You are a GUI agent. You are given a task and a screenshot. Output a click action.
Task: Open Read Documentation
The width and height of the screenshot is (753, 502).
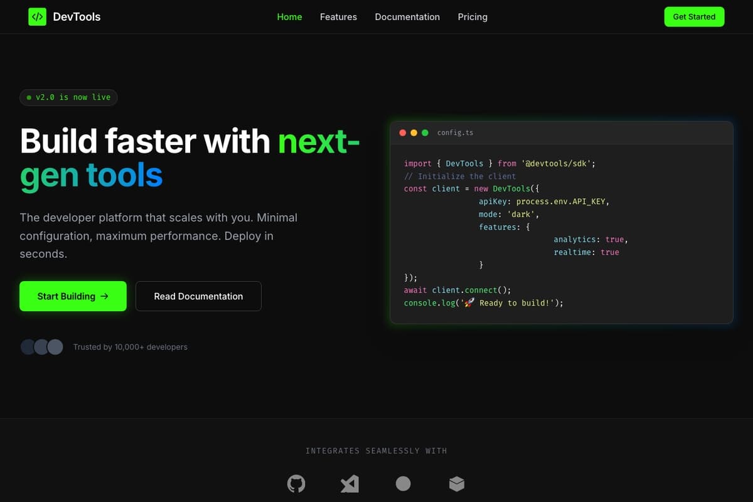pyautogui.click(x=198, y=296)
